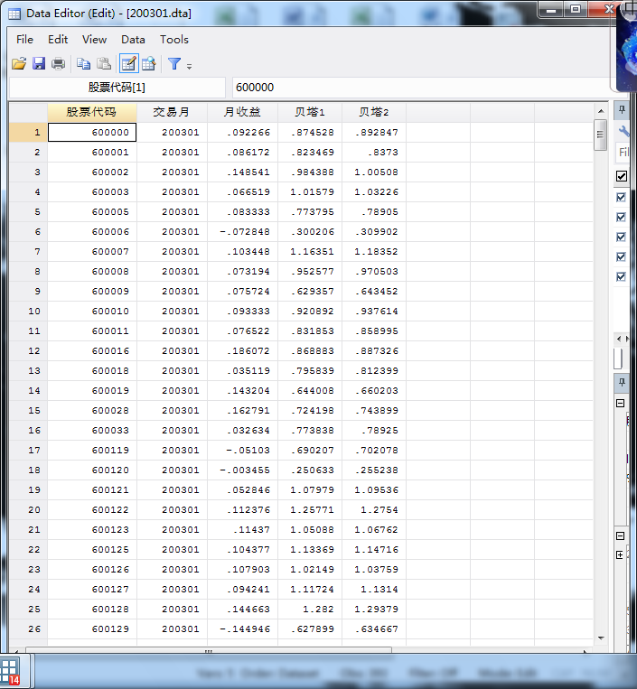Select row number 10 header

(28, 312)
